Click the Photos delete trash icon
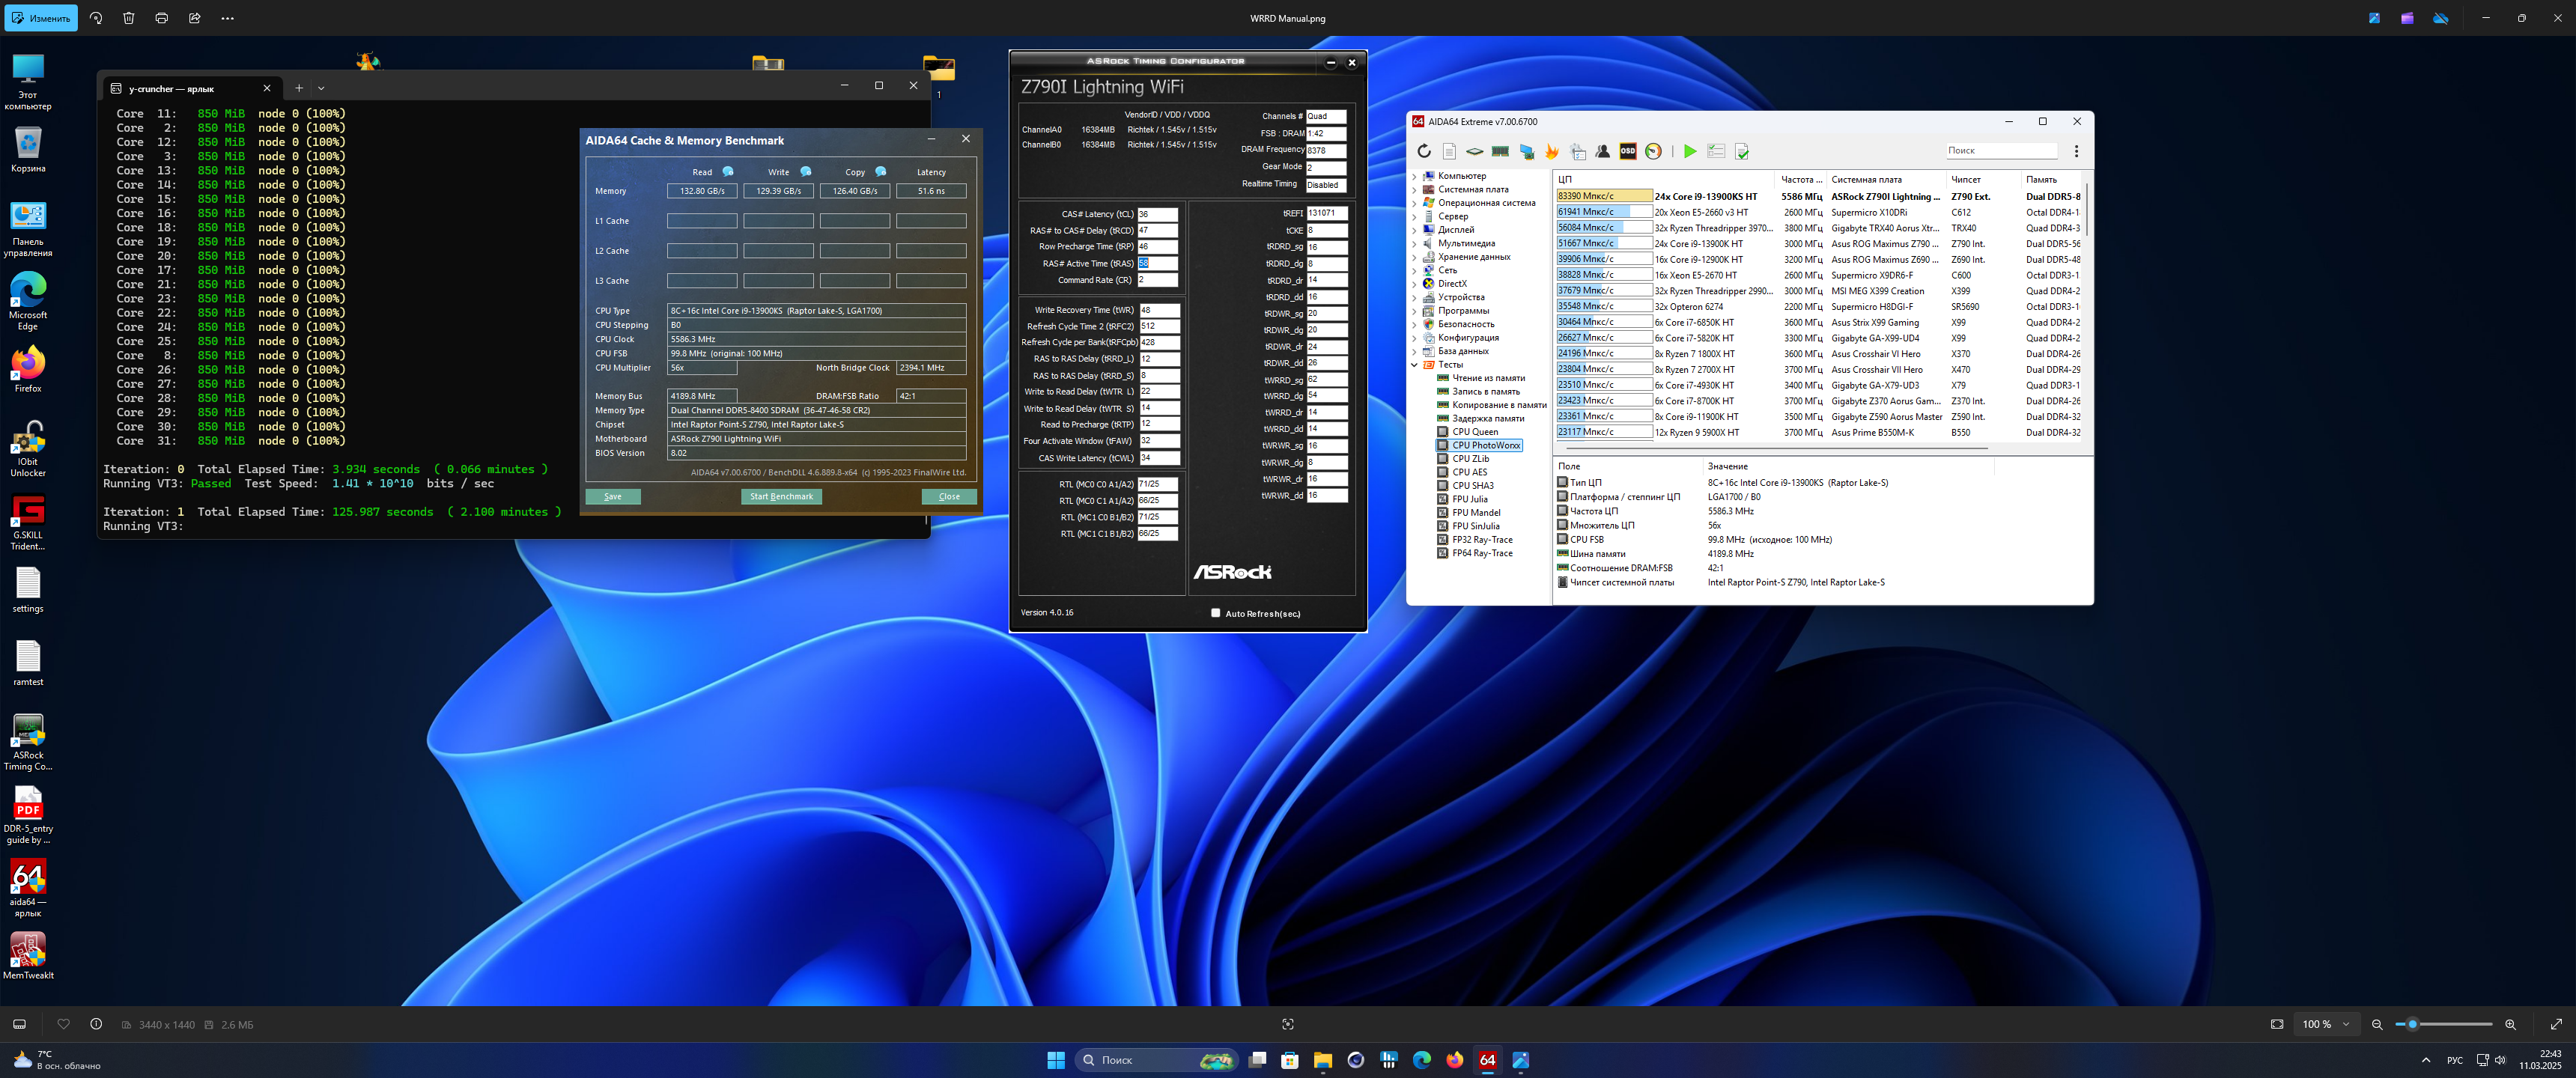Viewport: 2576px width, 1078px height. tap(129, 18)
